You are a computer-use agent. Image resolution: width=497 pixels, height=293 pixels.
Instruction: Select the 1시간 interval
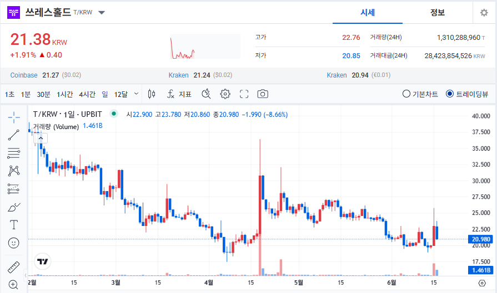click(x=64, y=94)
